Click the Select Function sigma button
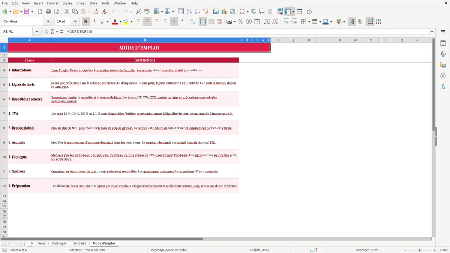The image size is (450, 253). point(52,32)
